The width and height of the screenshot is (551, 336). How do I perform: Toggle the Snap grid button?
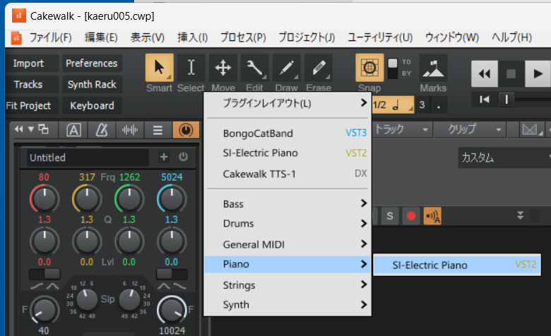pyautogui.click(x=369, y=67)
